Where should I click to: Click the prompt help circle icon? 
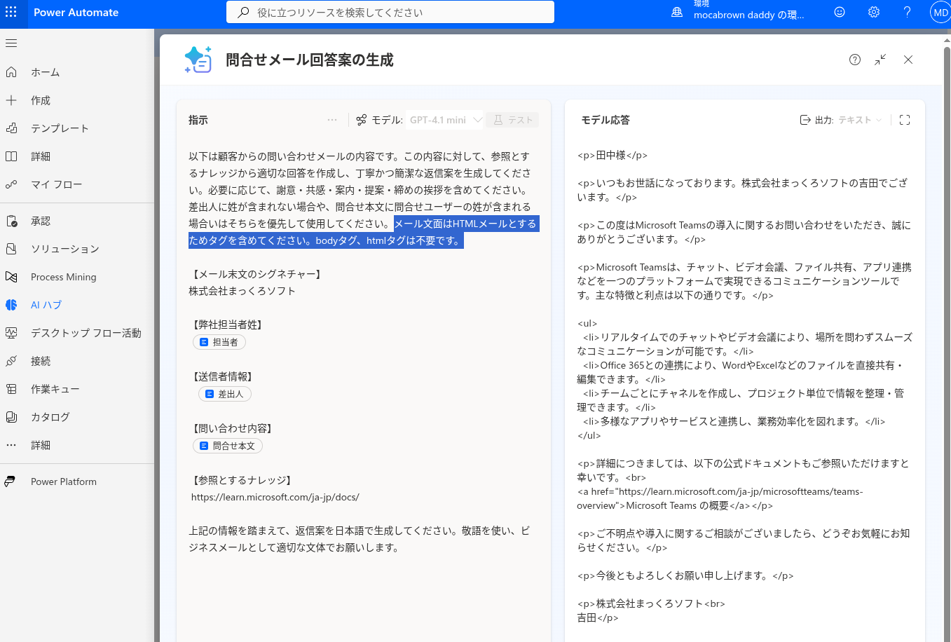click(x=855, y=60)
